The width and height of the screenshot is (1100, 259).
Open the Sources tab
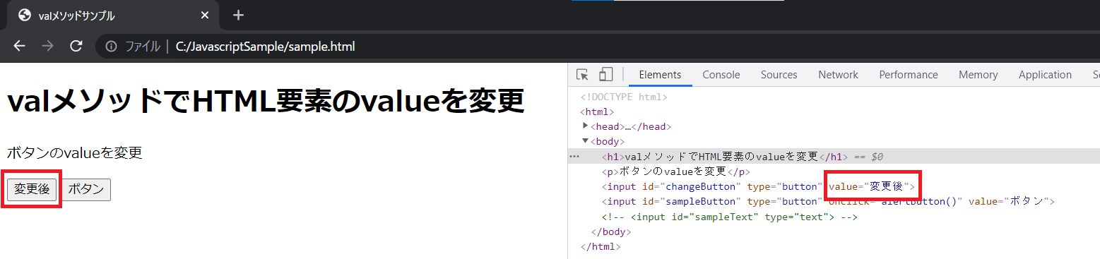779,75
